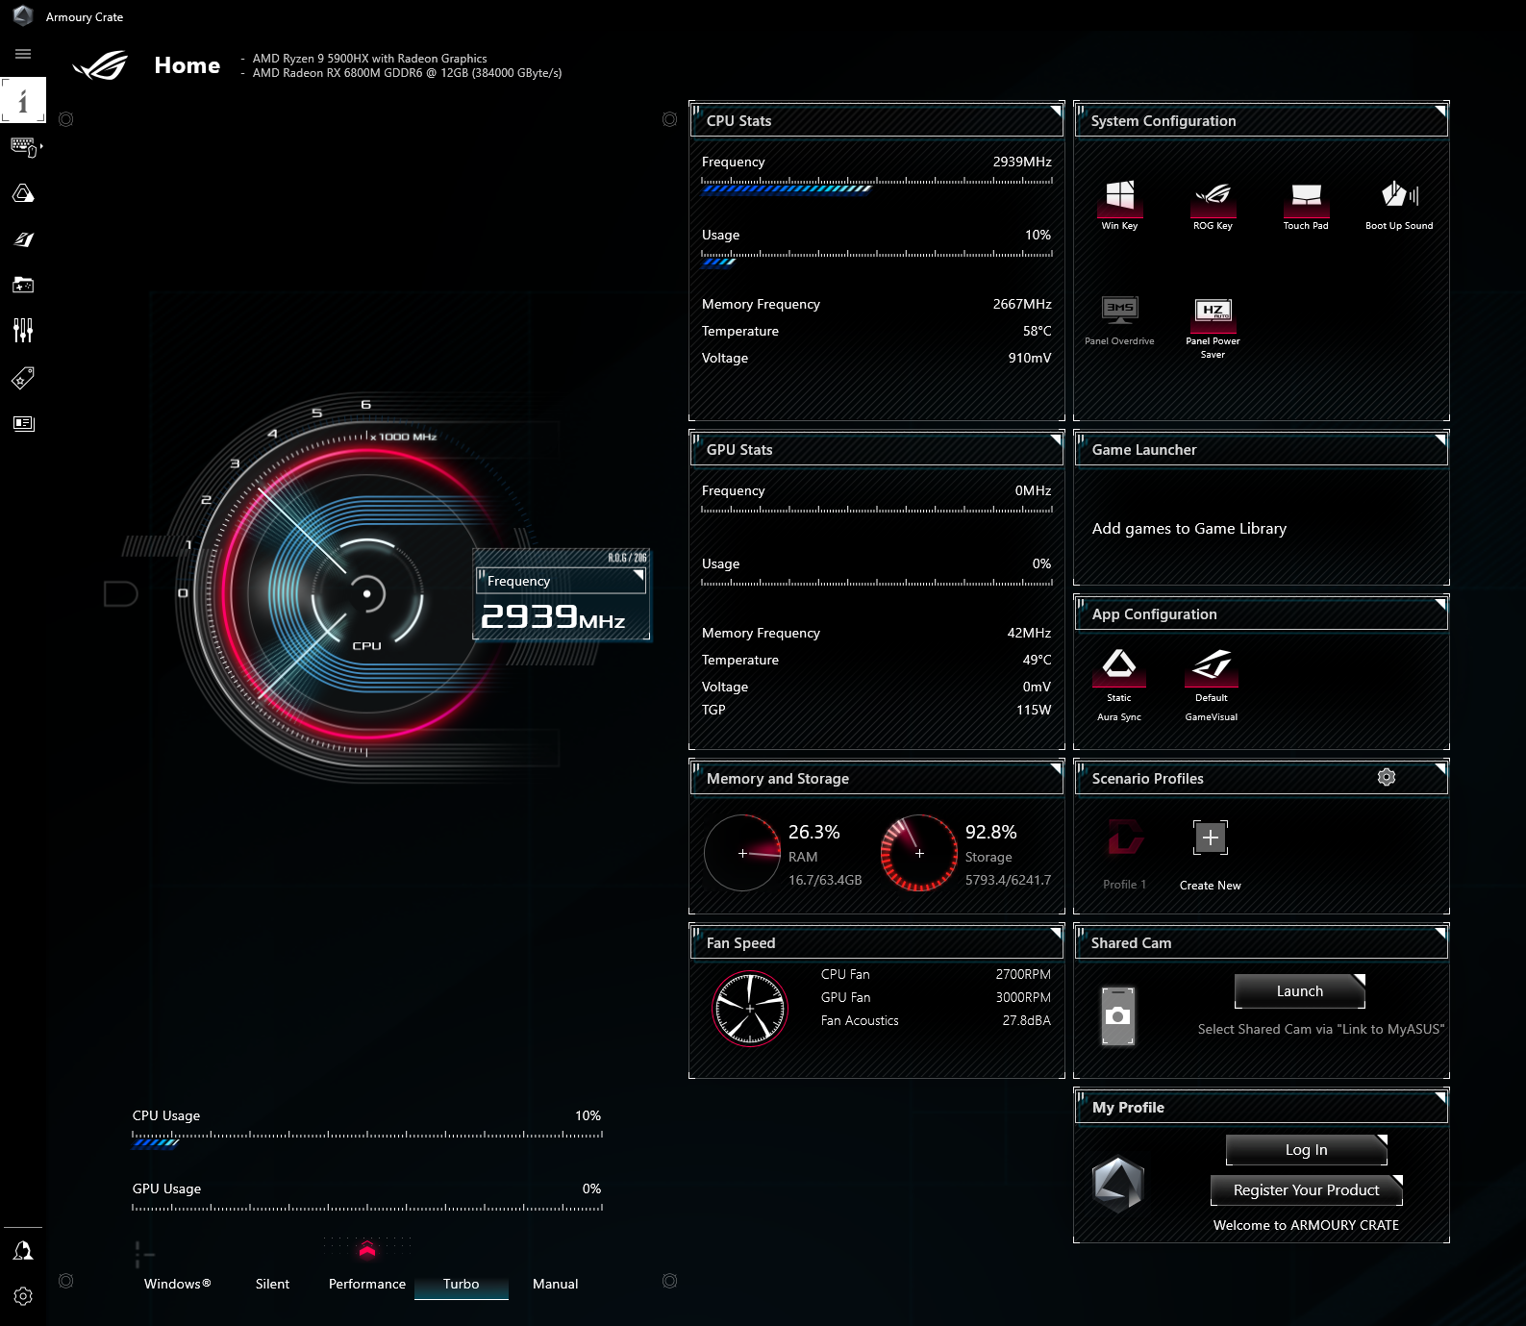The image size is (1526, 1326).
Task: Click the Log In button
Action: 1307,1150
